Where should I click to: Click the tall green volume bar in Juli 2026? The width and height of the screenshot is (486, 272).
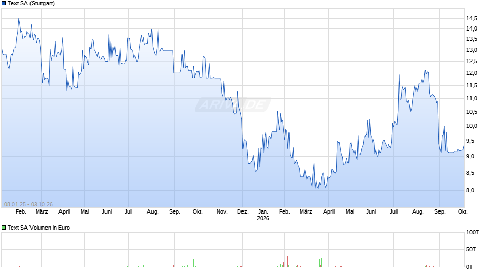click(405, 258)
